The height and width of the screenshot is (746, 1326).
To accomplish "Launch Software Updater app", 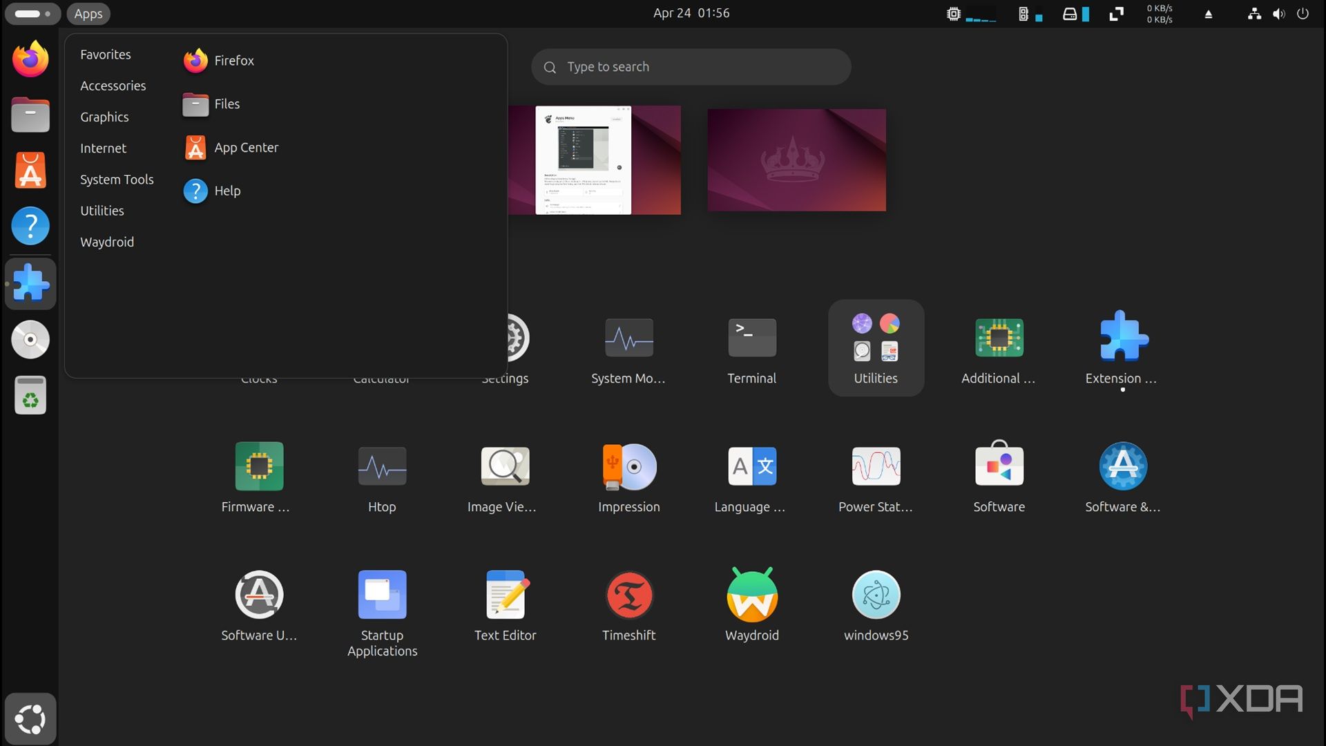I will click(x=259, y=606).
